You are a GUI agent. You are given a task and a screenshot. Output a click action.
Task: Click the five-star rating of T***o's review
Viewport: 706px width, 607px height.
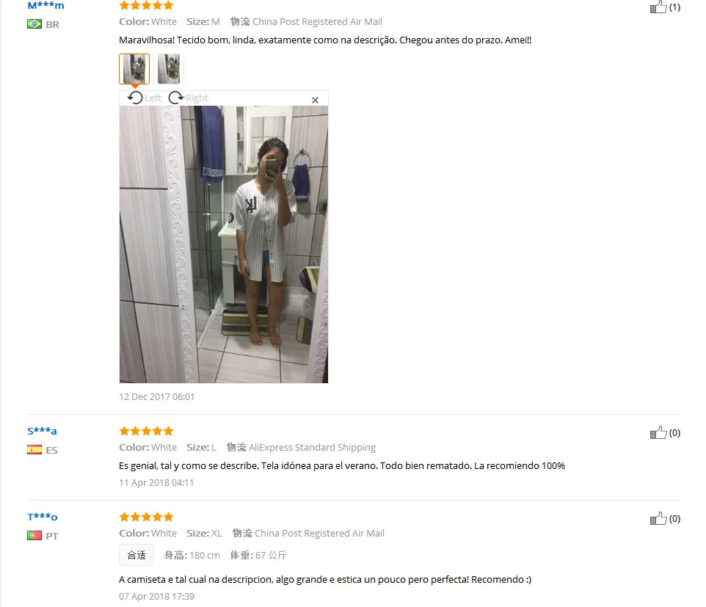[146, 517]
